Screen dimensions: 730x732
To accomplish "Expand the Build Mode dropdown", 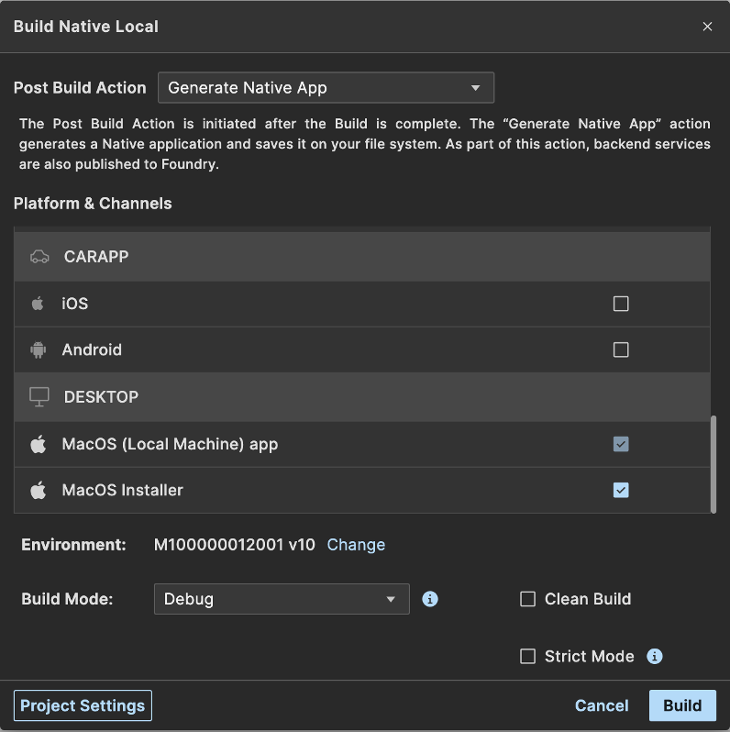I will (282, 599).
